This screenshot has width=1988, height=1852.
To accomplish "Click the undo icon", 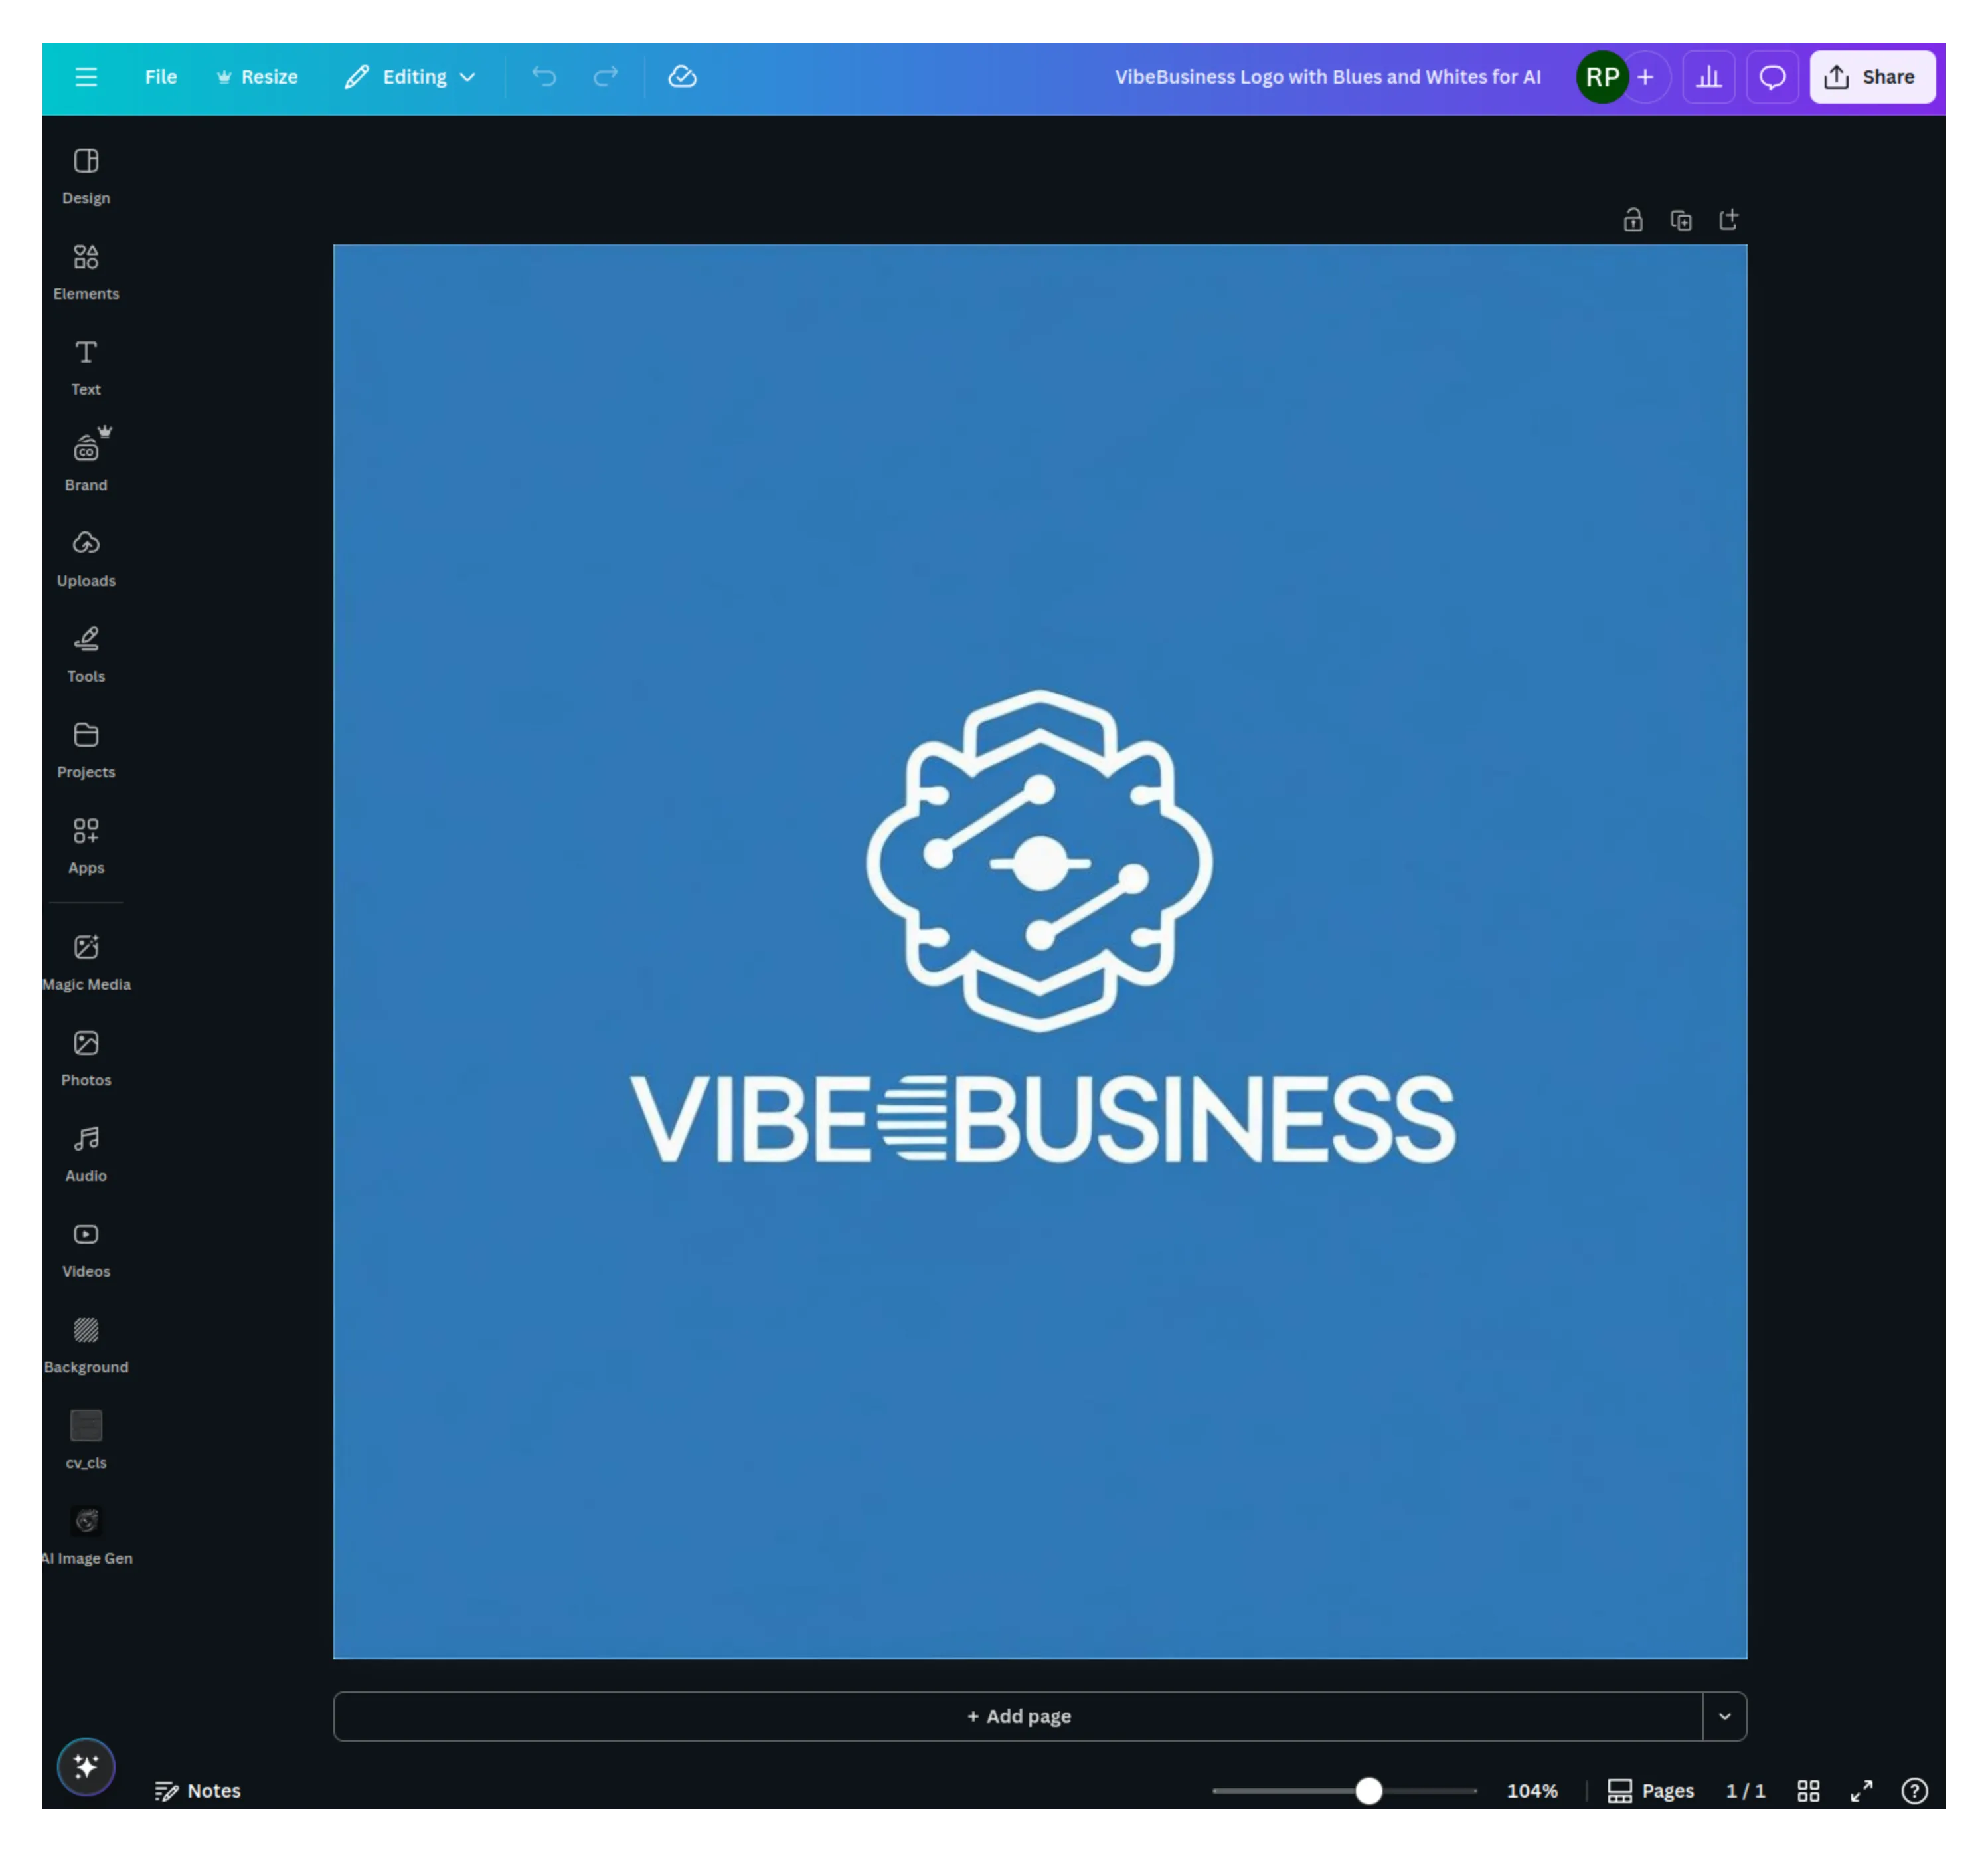I will pyautogui.click(x=544, y=76).
